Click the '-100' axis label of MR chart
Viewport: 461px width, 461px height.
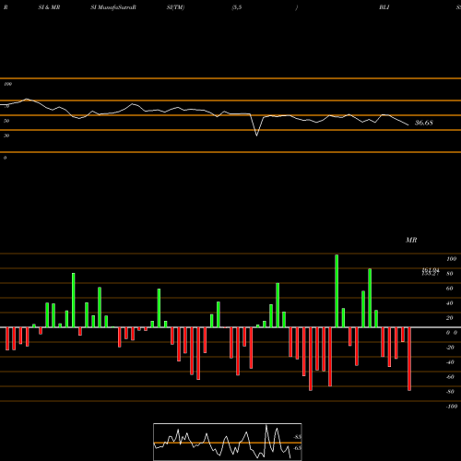click(x=452, y=407)
